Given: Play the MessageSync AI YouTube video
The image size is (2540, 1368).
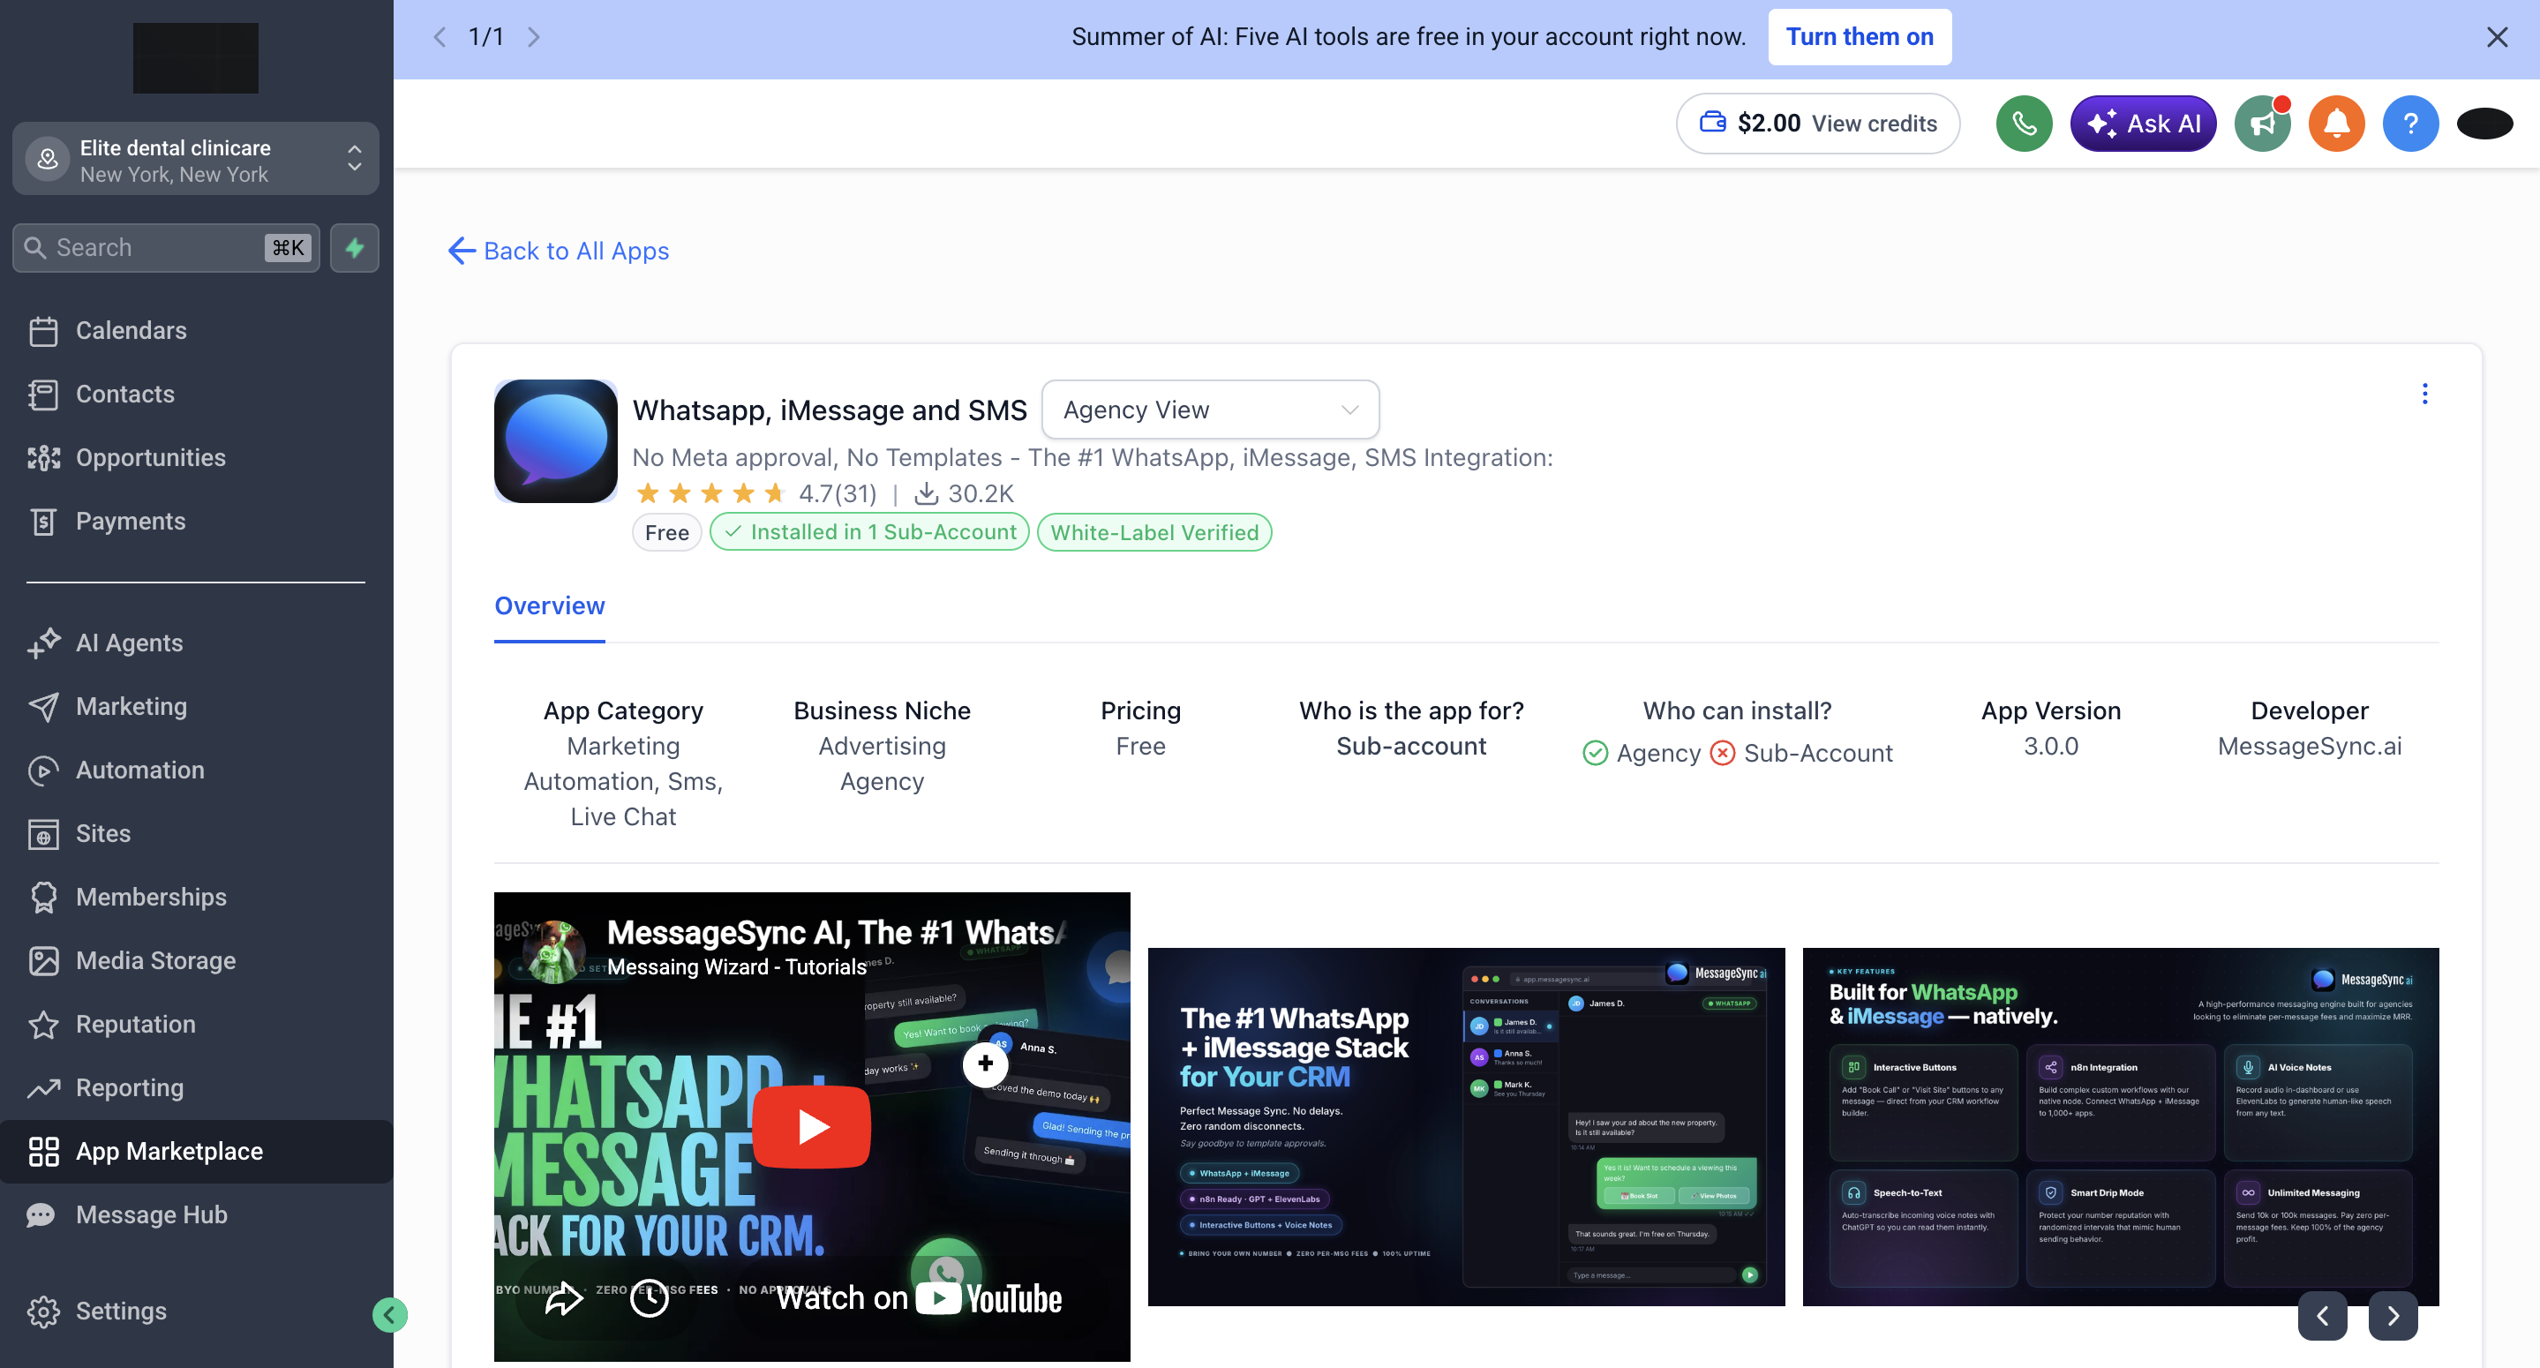Looking at the screenshot, I should click(811, 1126).
